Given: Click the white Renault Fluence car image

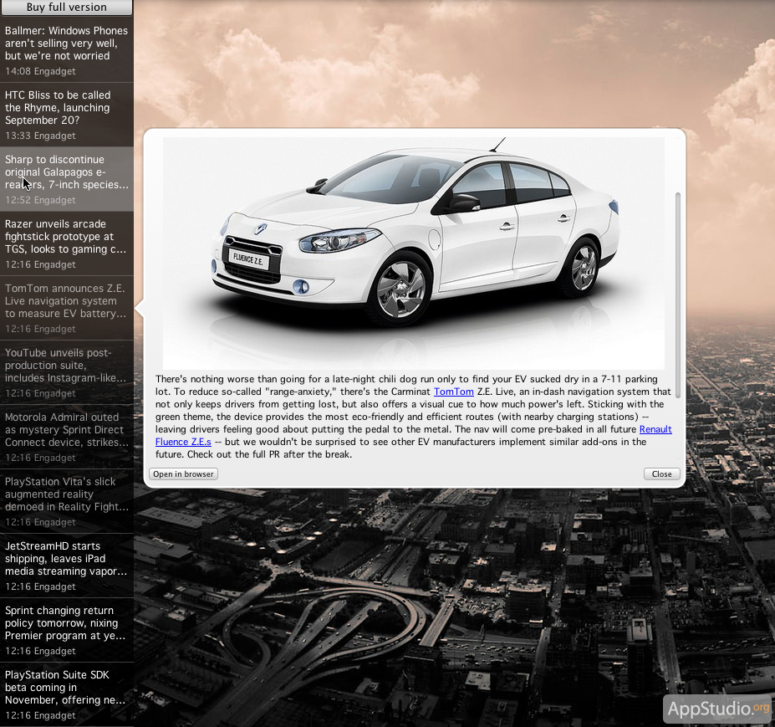Looking at the screenshot, I should (x=414, y=253).
